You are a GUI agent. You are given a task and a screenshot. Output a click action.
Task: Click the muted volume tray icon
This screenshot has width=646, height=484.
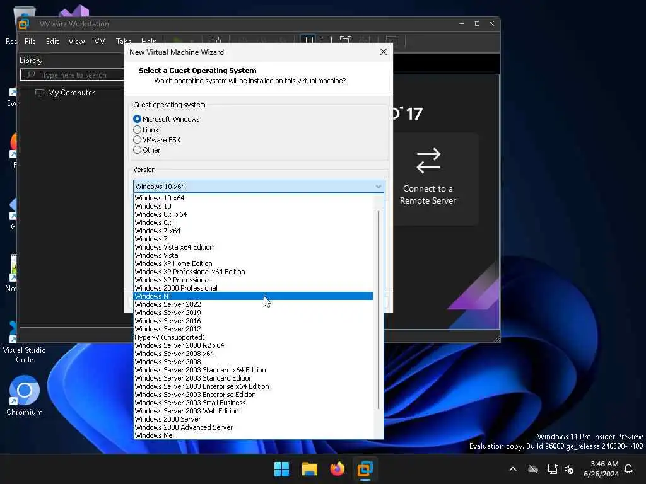pyautogui.click(x=570, y=469)
